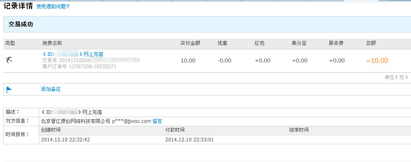Open the 添加备注 link
The image size is (411, 162).
(x=51, y=89)
